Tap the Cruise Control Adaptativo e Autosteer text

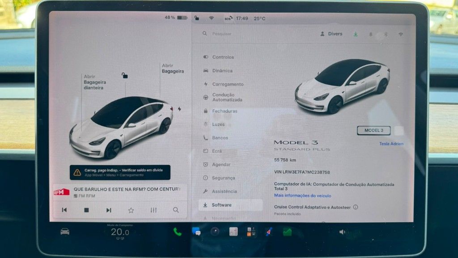(312, 207)
